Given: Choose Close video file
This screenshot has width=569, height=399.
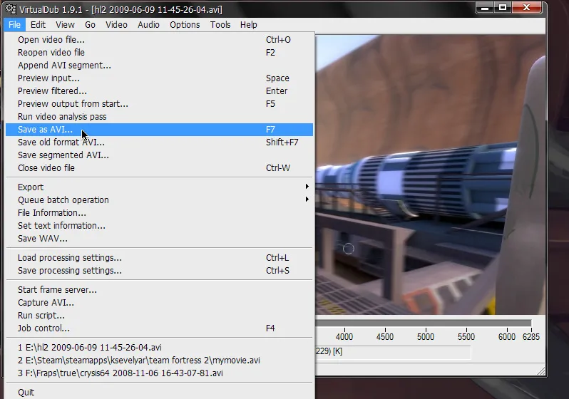Looking at the screenshot, I should point(159,168).
